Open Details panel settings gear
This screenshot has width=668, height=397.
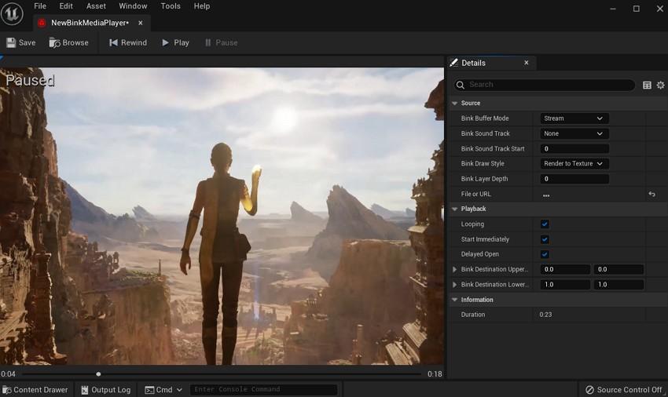coord(660,85)
